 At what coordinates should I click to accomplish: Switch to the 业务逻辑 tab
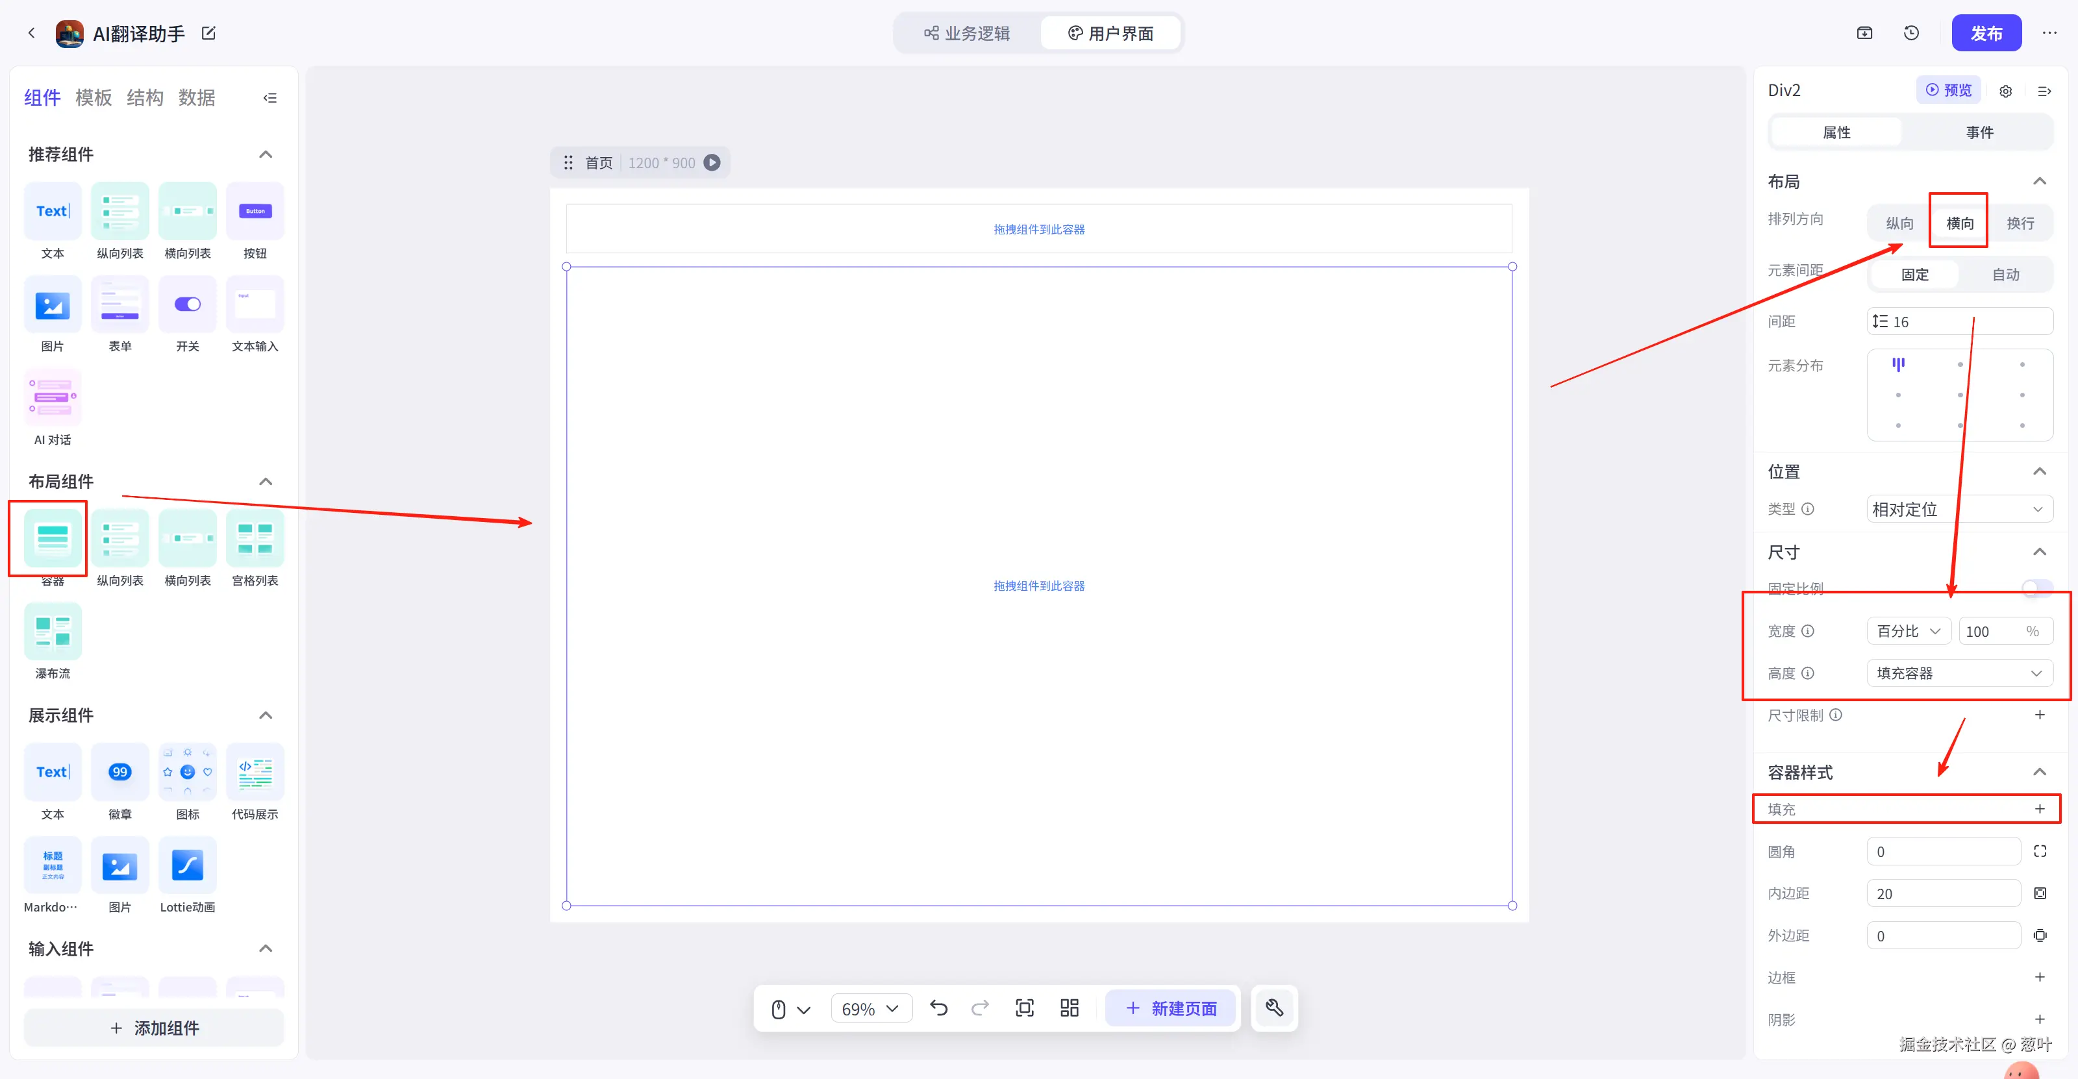[x=967, y=33]
